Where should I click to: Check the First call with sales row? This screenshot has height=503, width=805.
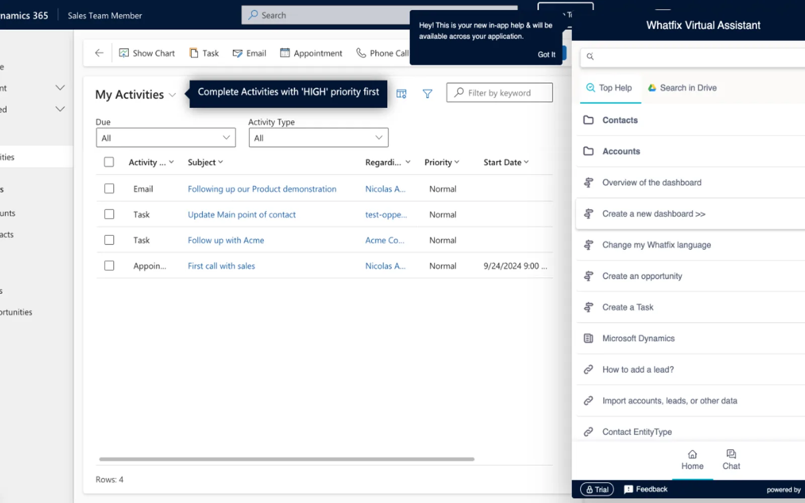109,266
